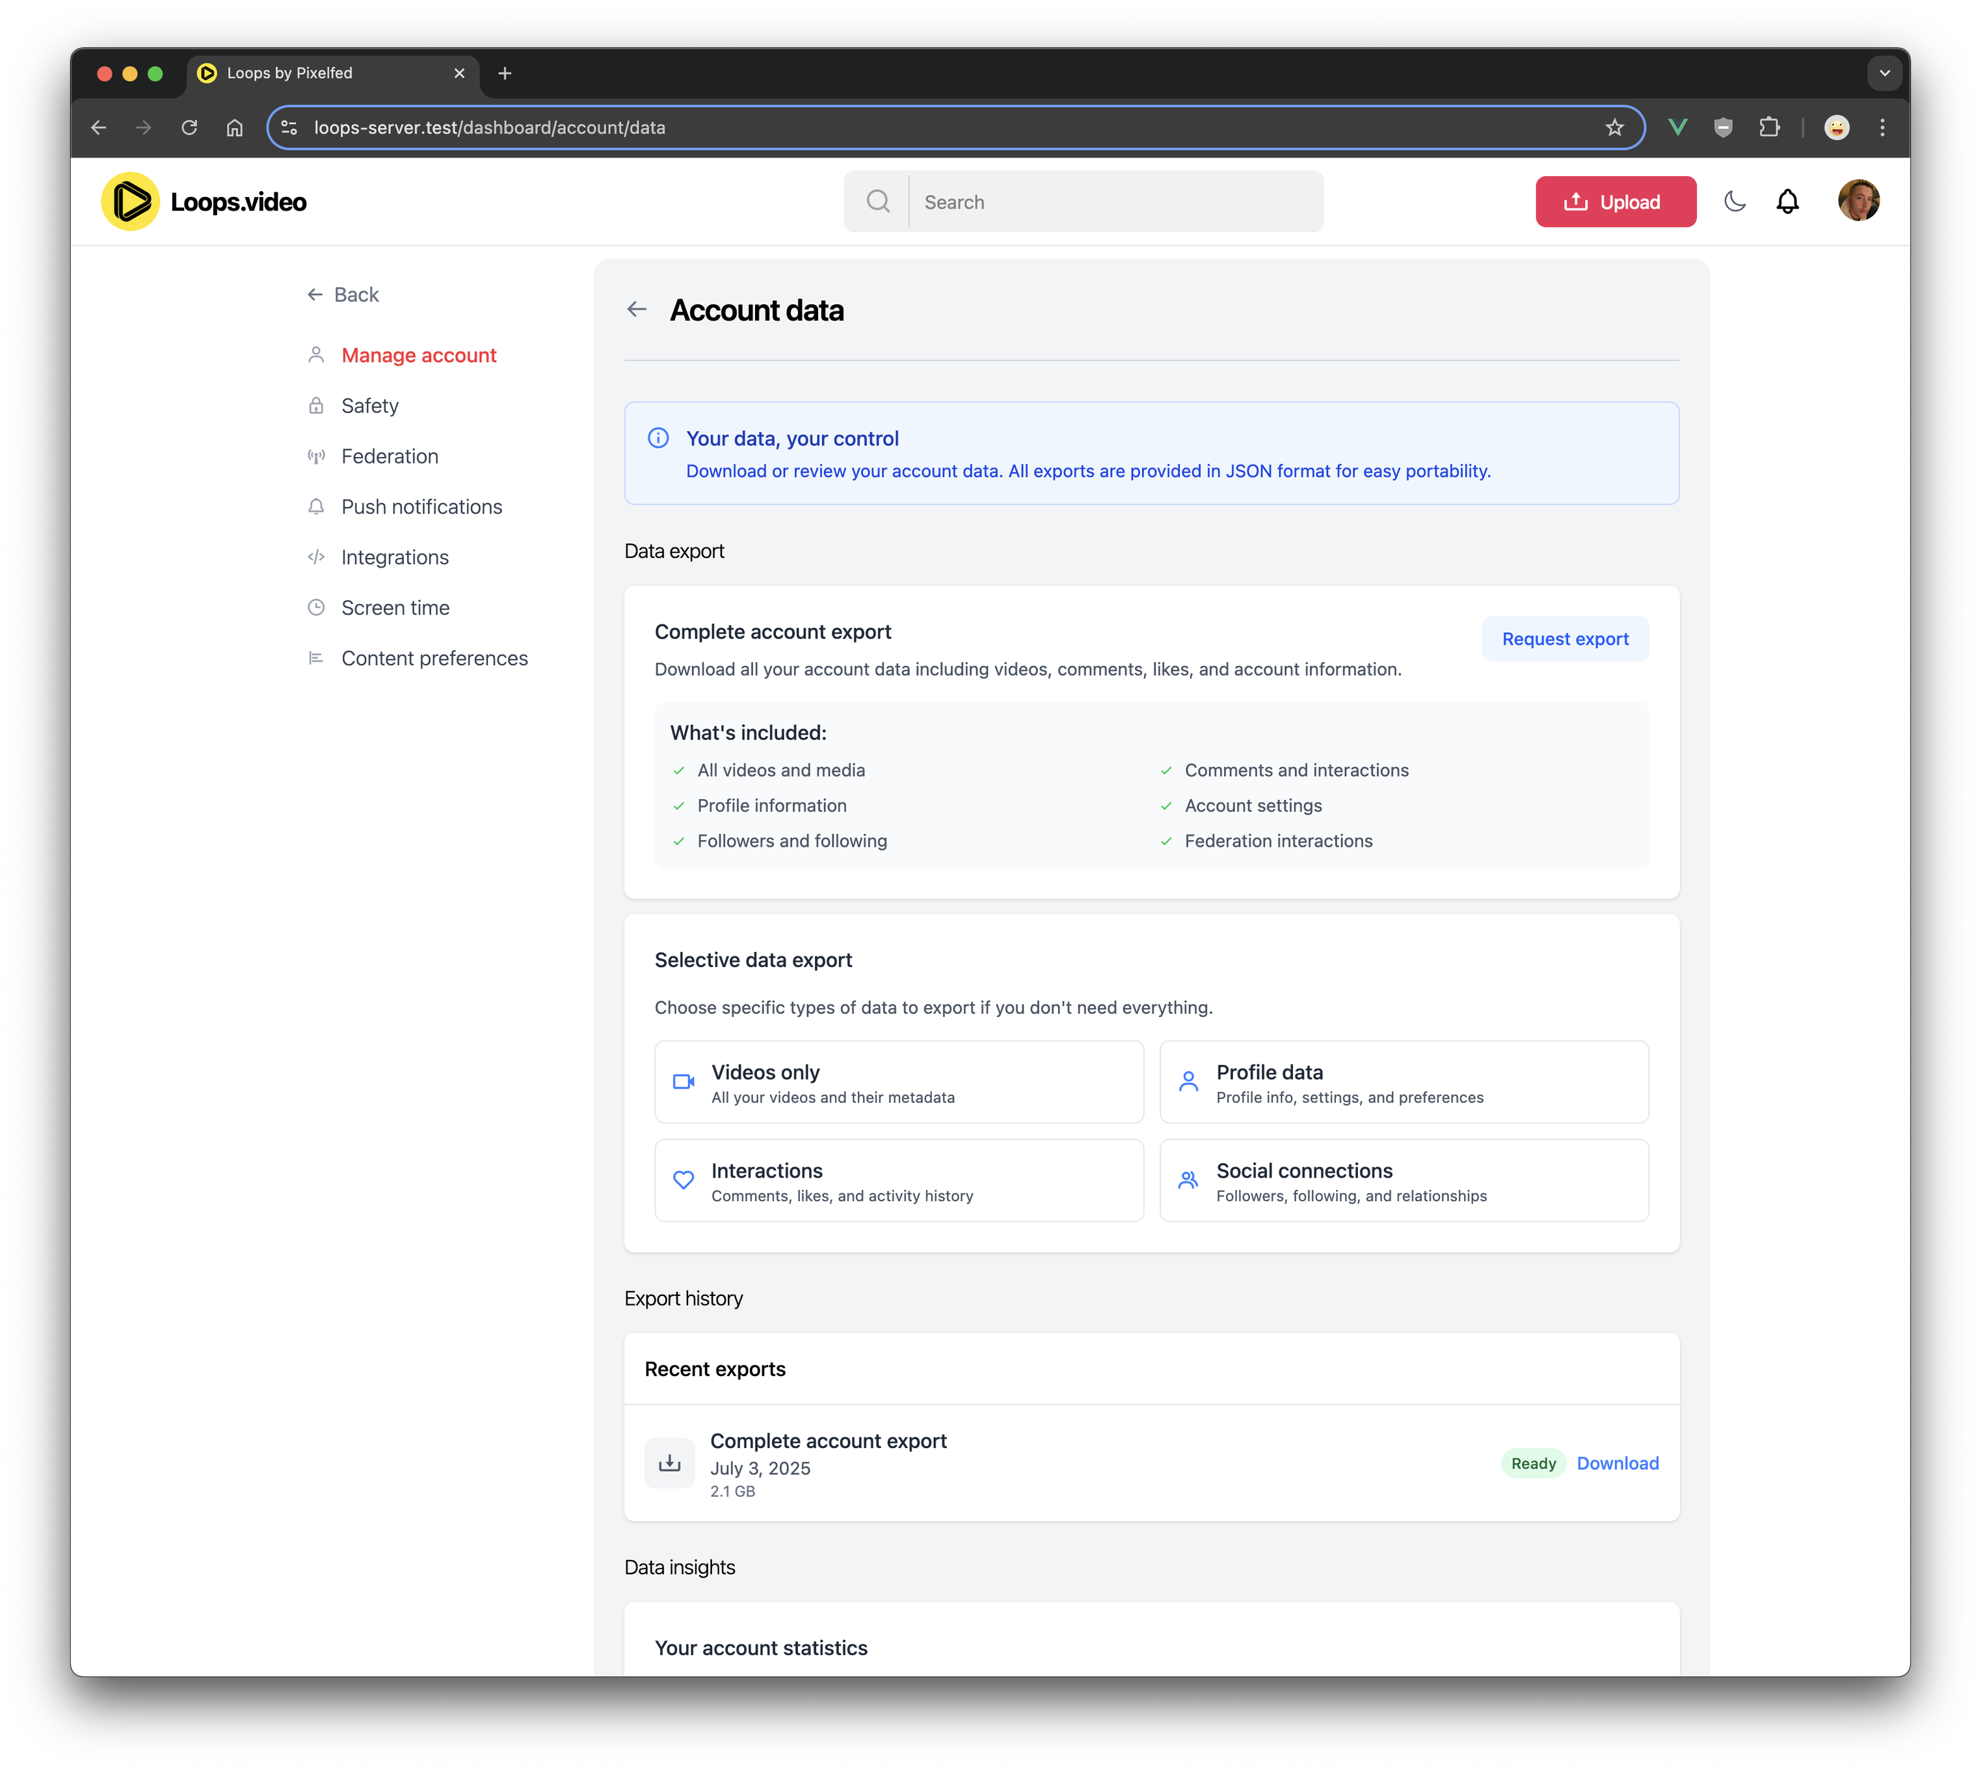Click the Federation broadcast icon
Screen dimensions: 1981x1770
click(316, 456)
